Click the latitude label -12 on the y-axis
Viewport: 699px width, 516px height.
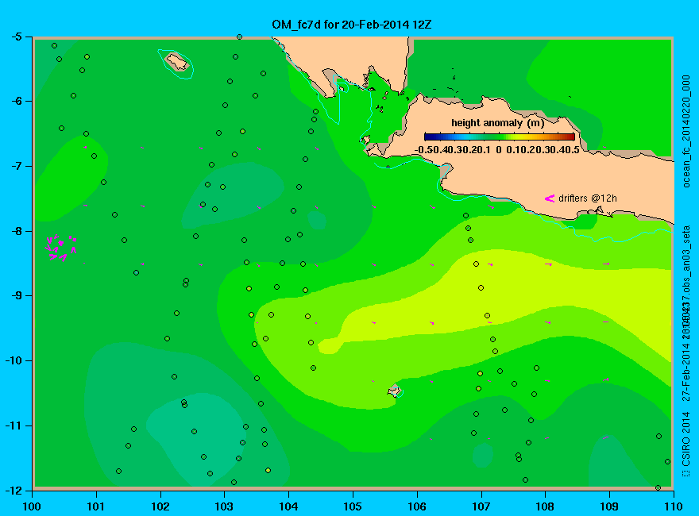(x=13, y=490)
